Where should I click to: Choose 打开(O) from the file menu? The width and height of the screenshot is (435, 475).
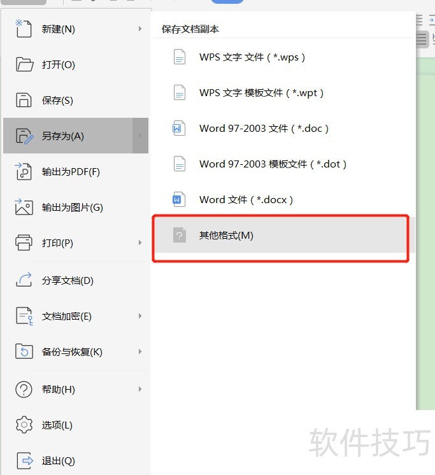pos(76,64)
